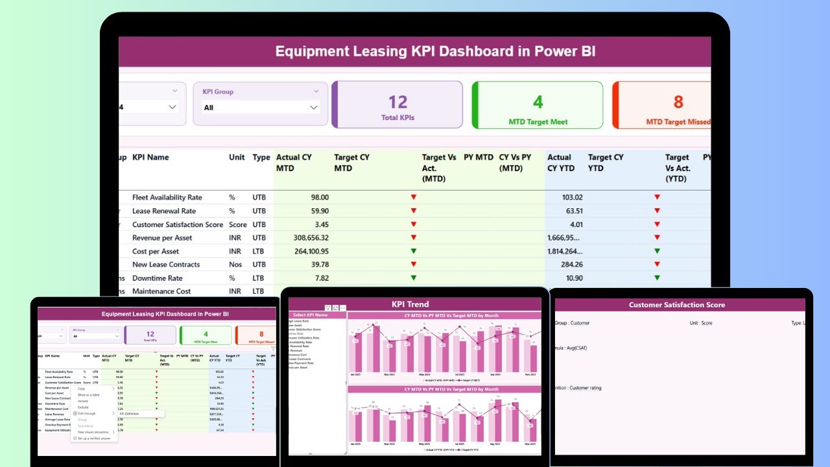Image resolution: width=830 pixels, height=467 pixels.
Task: Click the 12 Total KPIs card
Action: click(x=397, y=104)
